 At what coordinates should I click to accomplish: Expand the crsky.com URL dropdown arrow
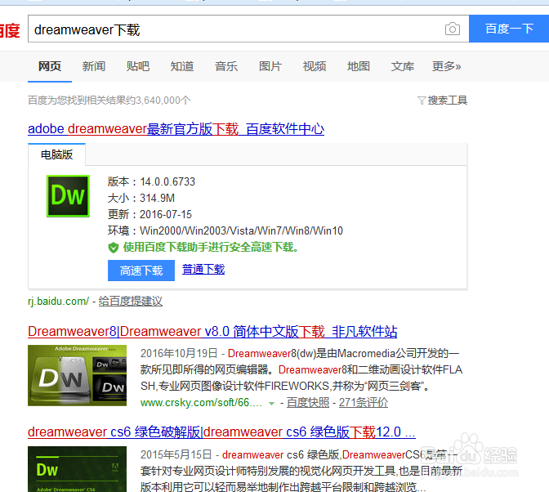271,404
